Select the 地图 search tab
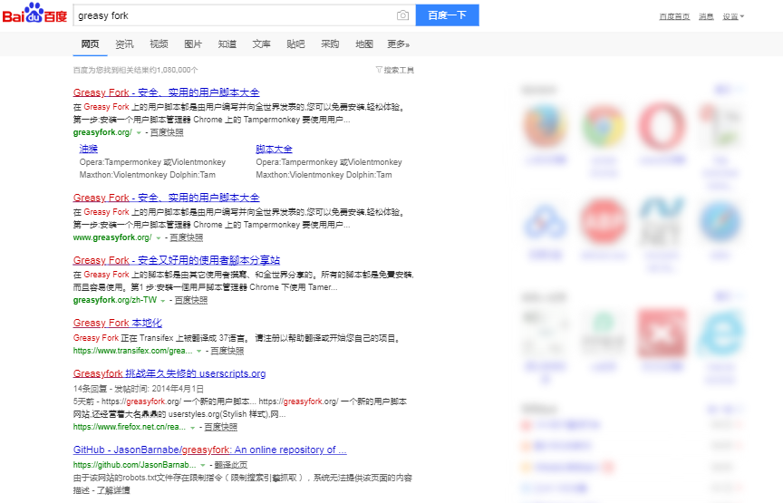783x503 pixels. pos(364,44)
